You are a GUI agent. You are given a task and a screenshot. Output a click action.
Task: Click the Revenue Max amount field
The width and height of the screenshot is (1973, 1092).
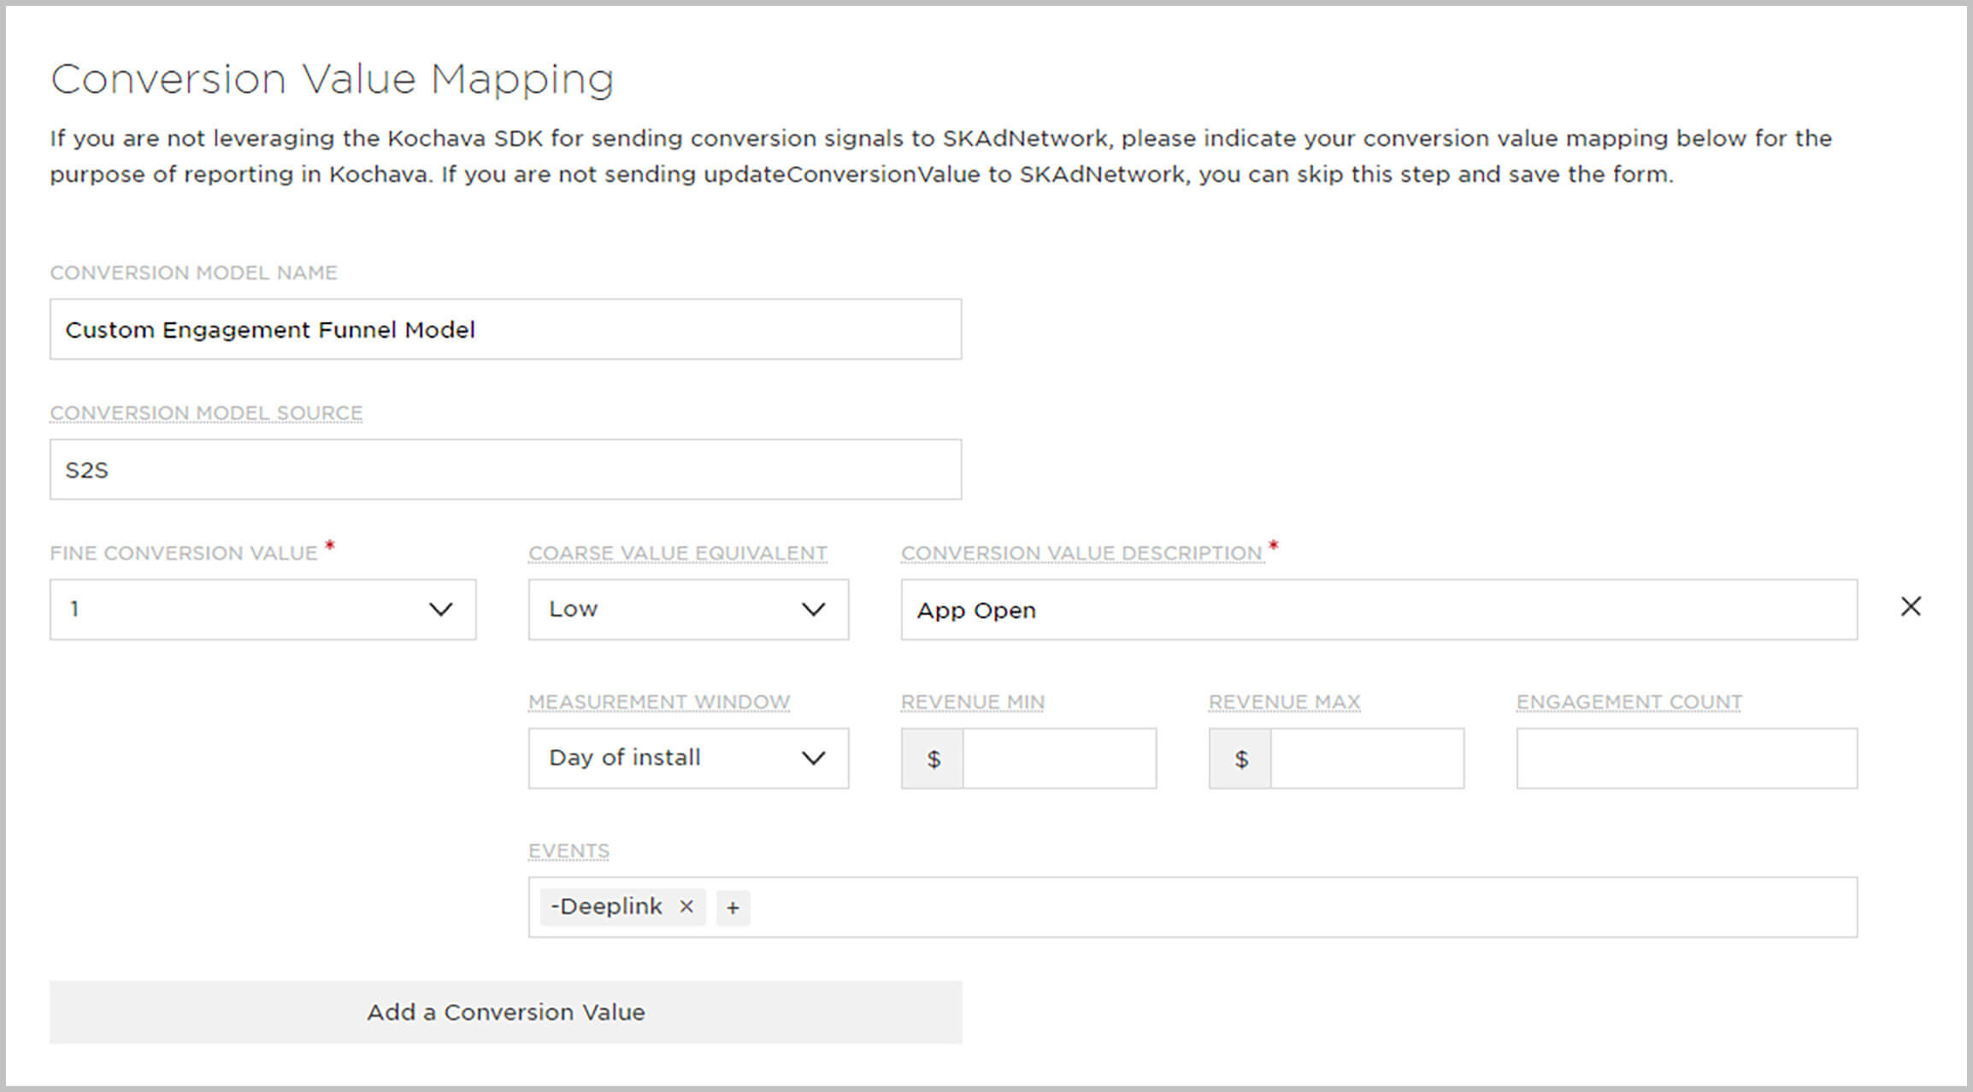tap(1367, 758)
